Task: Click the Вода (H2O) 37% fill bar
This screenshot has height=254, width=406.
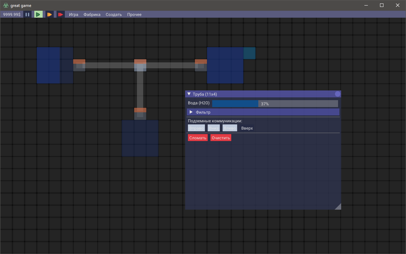Action: coord(275,104)
